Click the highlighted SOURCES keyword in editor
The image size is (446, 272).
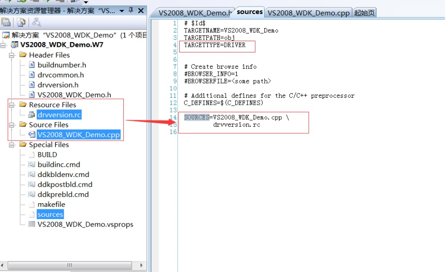tap(197, 117)
